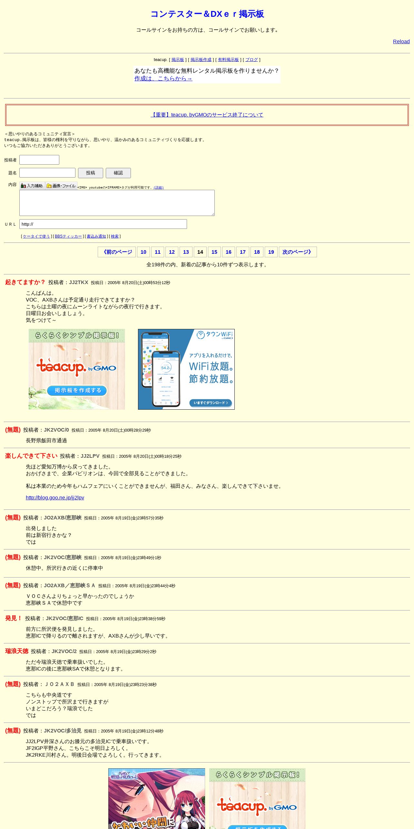This screenshot has height=829, width=414.
Task: Click the 確認 preview button
Action: pos(118,173)
